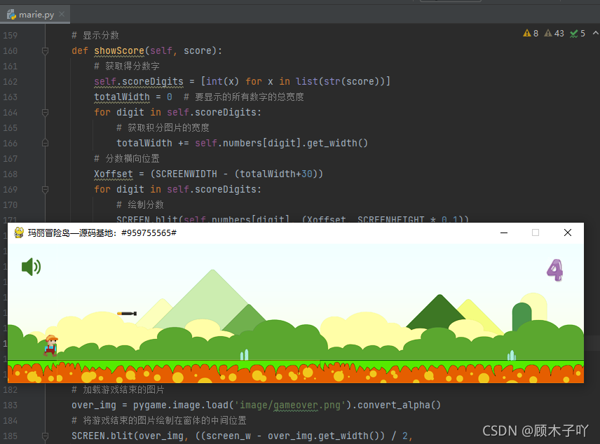Open the weak warnings indicator showing 43
The image size is (600, 444).
[554, 34]
